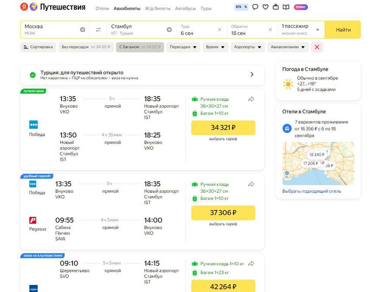Viewport: 383px width, 292px height.
Task: Clear the Обратно date 18 сен
Action: [270, 30]
